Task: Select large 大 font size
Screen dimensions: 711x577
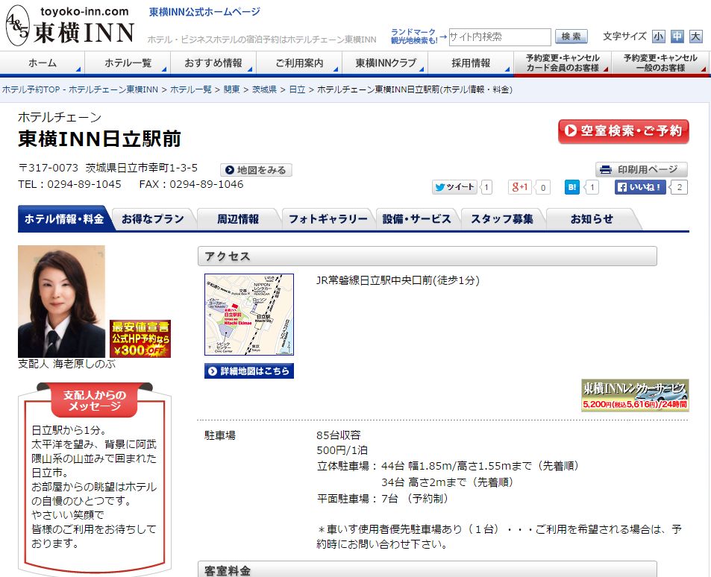Action: (x=695, y=37)
